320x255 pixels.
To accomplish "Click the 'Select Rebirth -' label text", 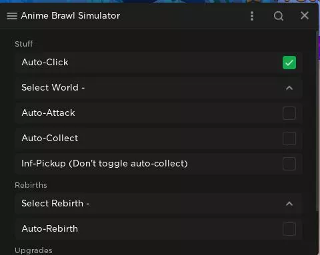I will (55, 203).
